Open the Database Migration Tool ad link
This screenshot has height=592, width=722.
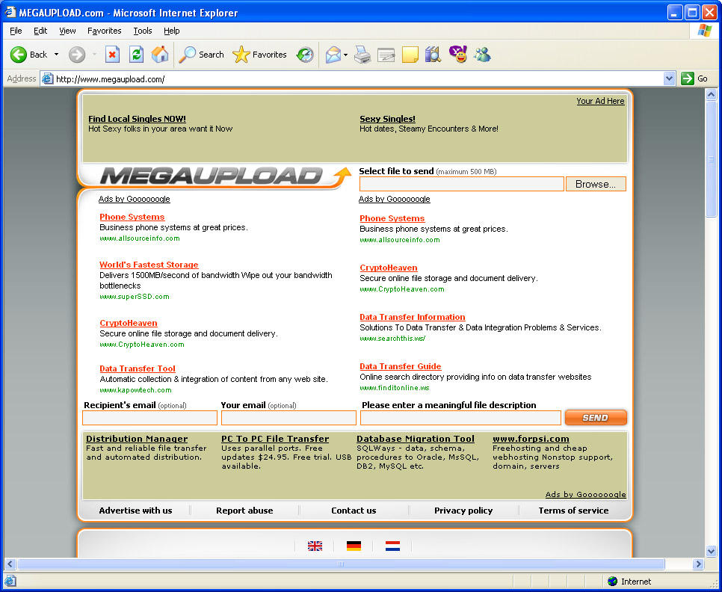(416, 439)
